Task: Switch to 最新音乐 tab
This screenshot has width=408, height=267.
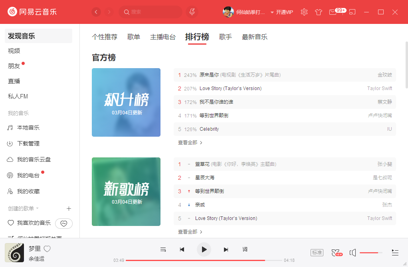Action: [254, 37]
